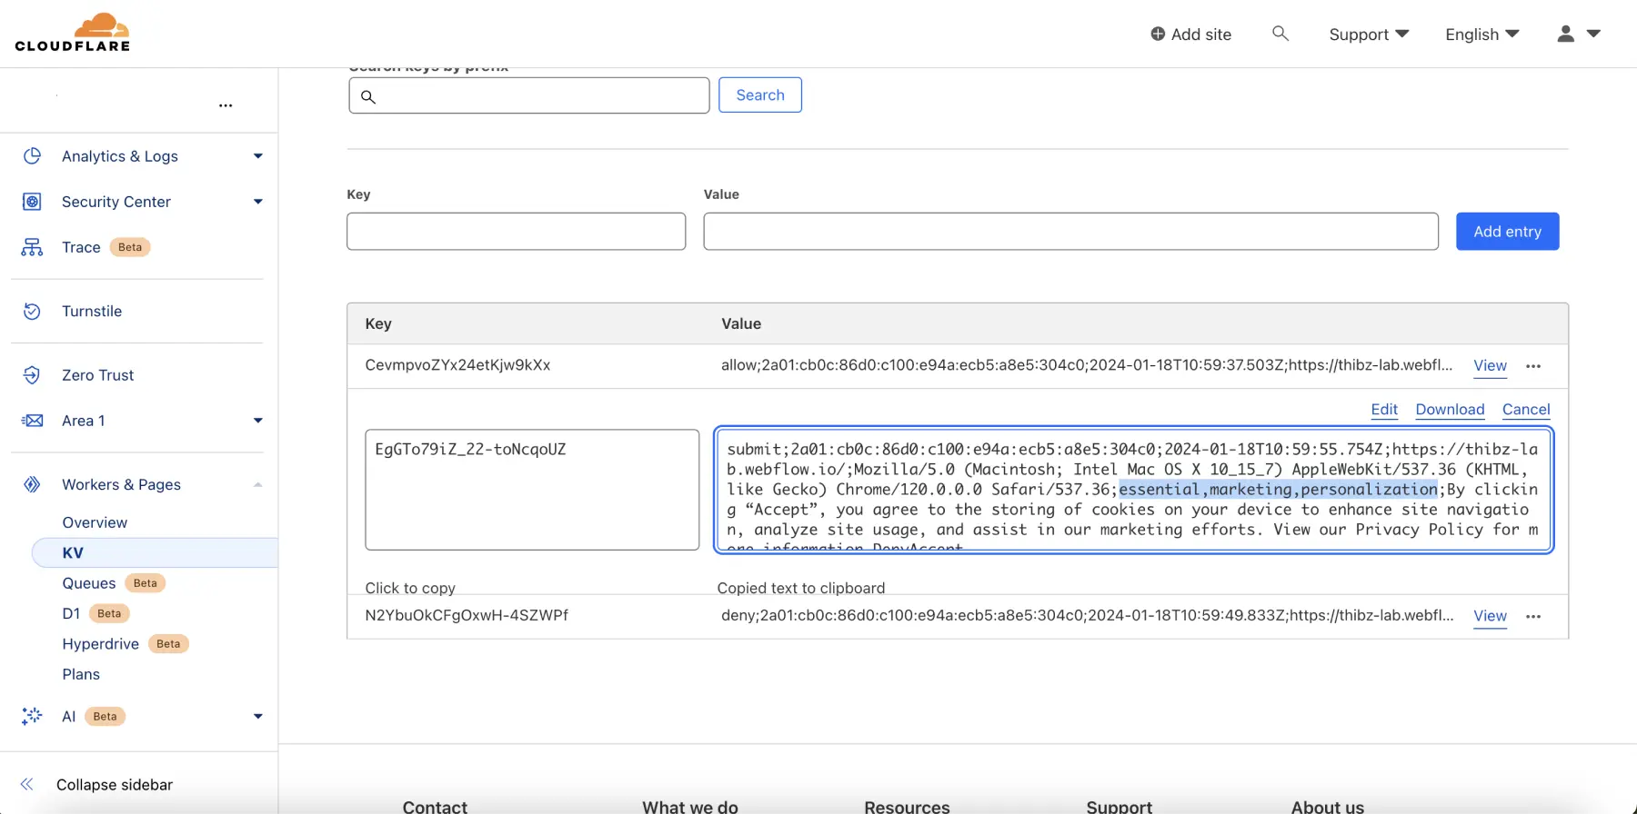Focus the new Value input field

tap(1071, 232)
